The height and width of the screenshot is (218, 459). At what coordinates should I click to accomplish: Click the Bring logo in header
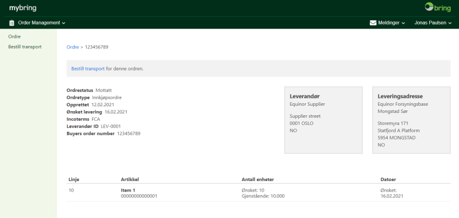(437, 7)
